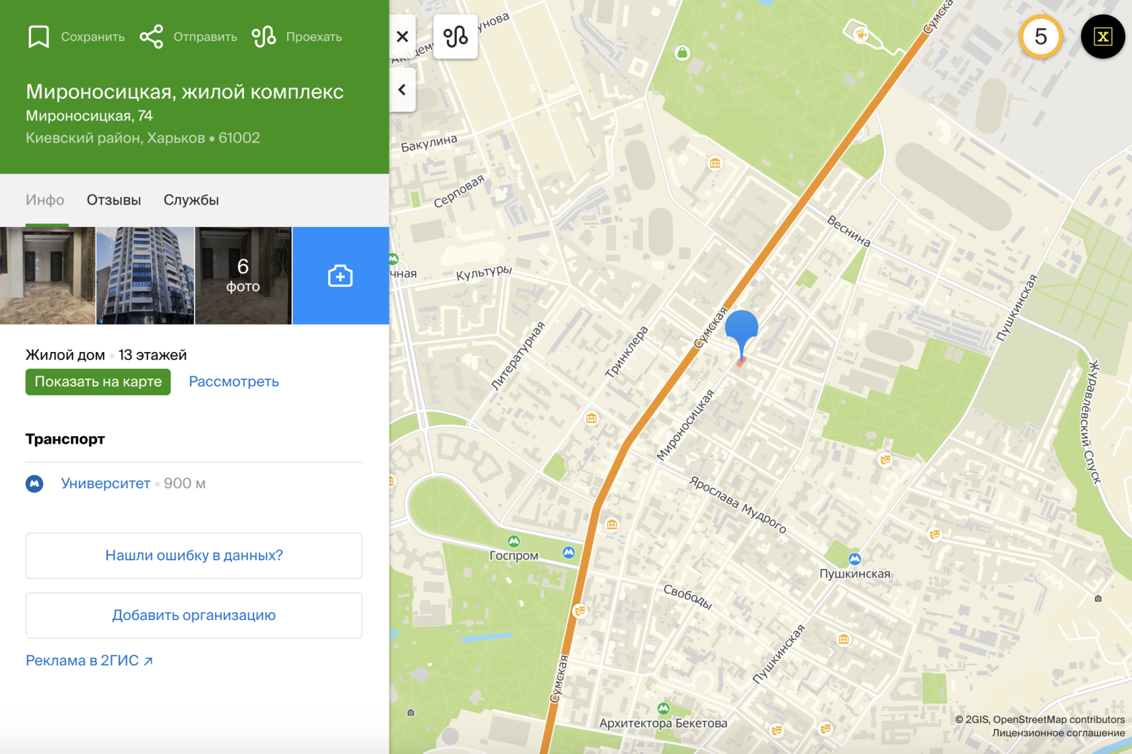
Task: Open the 6 фото thumbnail gallery
Action: point(243,276)
